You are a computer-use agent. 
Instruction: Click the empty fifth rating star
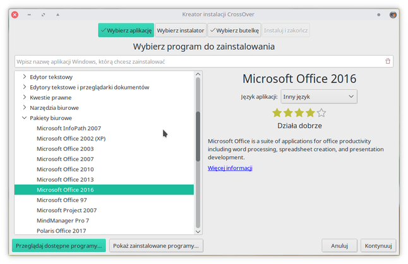[321, 113]
